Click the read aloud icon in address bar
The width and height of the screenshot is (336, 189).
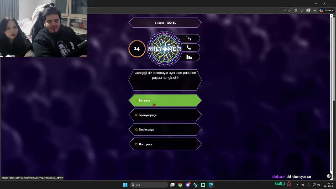click(285, 10)
